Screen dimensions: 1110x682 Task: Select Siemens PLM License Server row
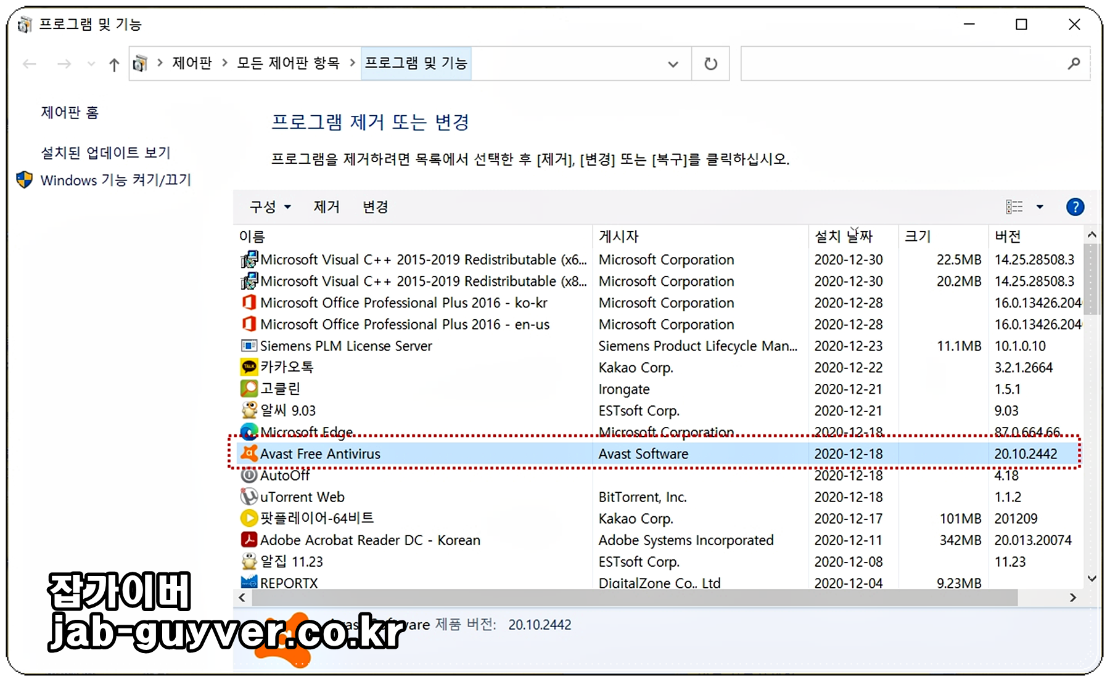pos(660,346)
